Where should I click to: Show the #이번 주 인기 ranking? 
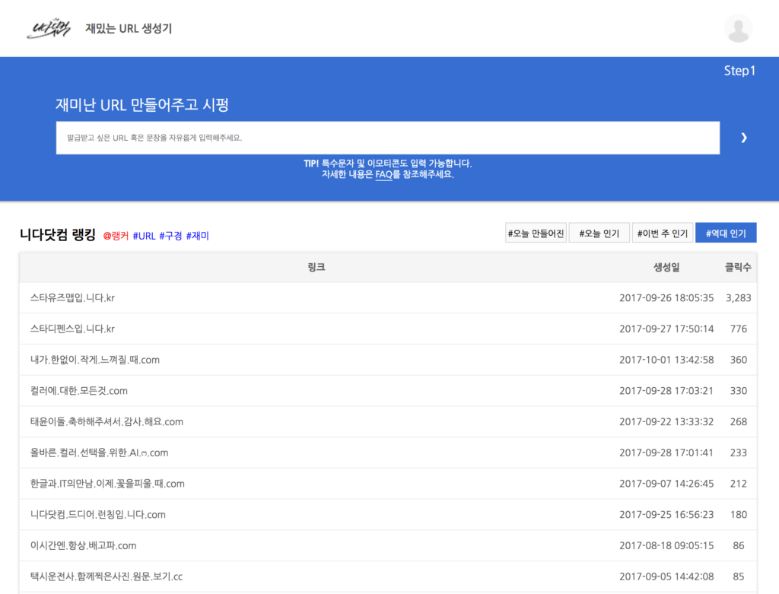662,233
